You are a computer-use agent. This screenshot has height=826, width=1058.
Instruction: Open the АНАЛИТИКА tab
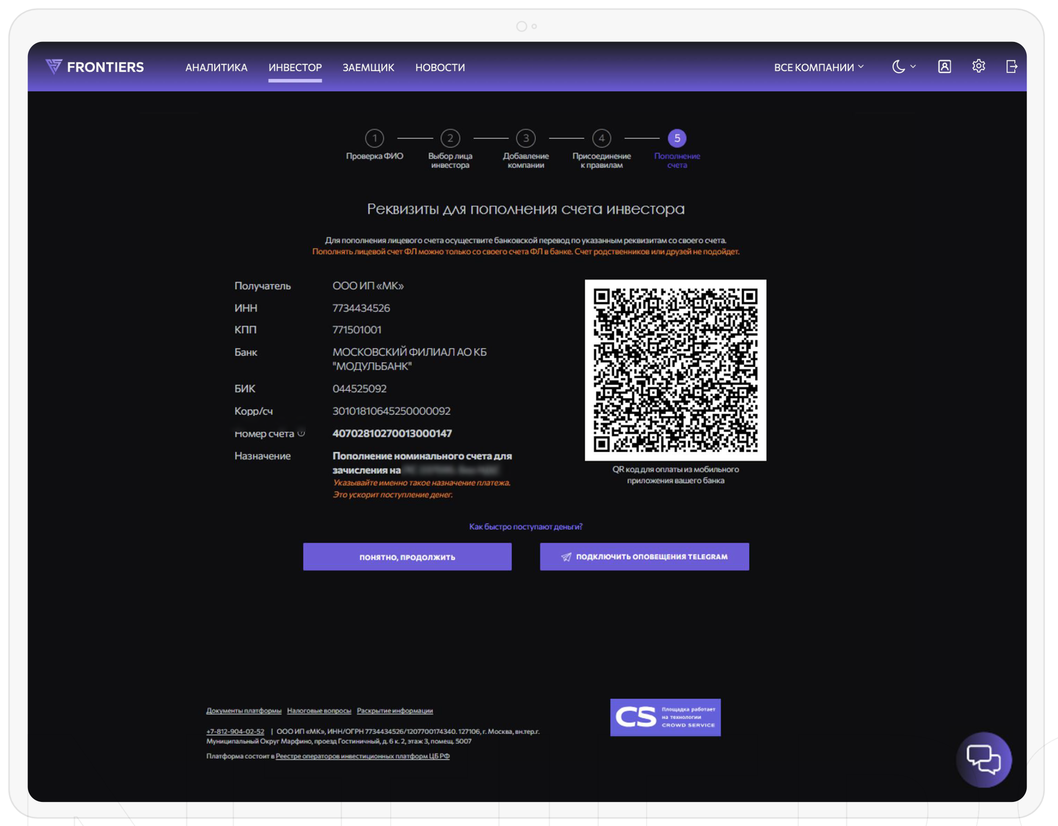(216, 67)
